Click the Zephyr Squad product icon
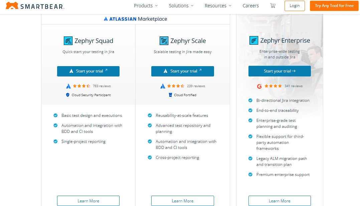 coord(68,41)
